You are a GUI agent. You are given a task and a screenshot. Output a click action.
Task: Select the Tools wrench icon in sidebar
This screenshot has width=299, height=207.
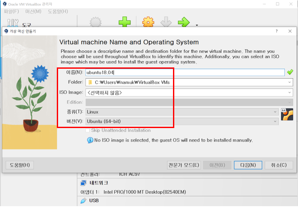click(x=13, y=23)
